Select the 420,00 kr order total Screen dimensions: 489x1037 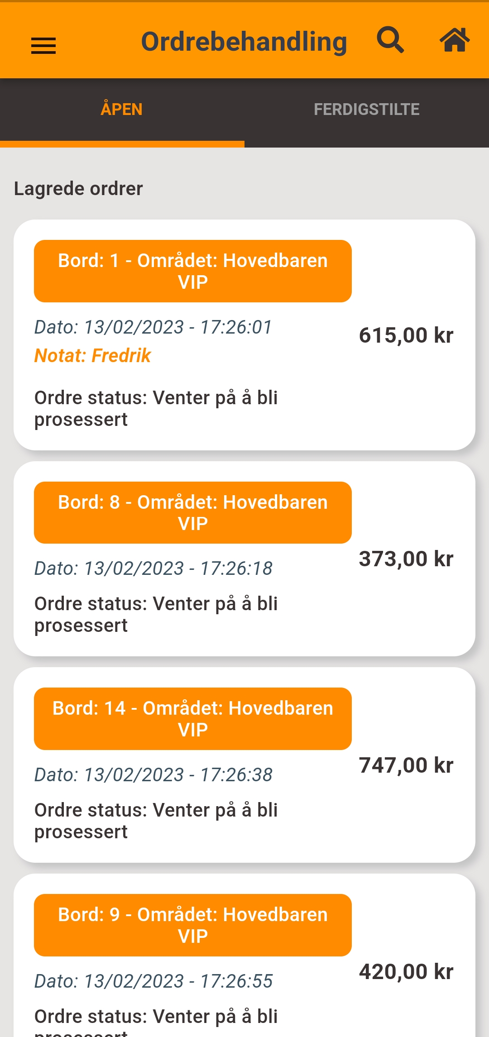(406, 972)
